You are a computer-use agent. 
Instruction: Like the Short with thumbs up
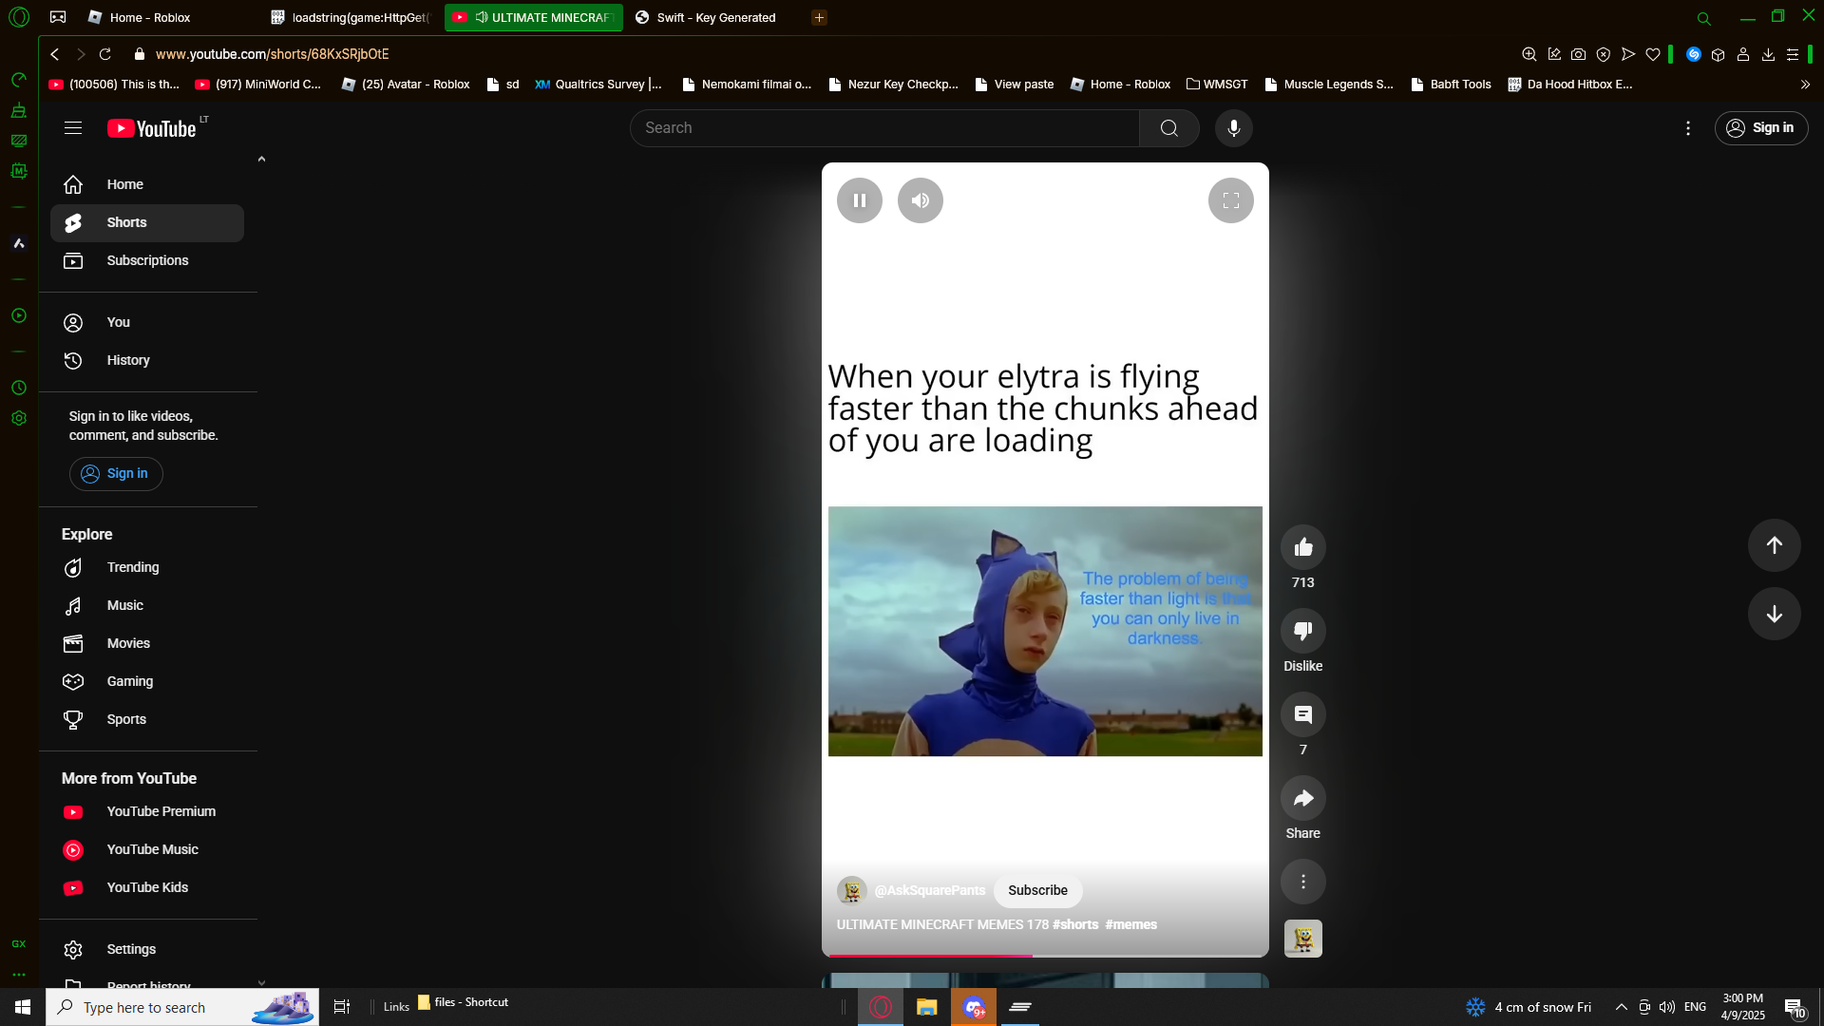[1302, 547]
